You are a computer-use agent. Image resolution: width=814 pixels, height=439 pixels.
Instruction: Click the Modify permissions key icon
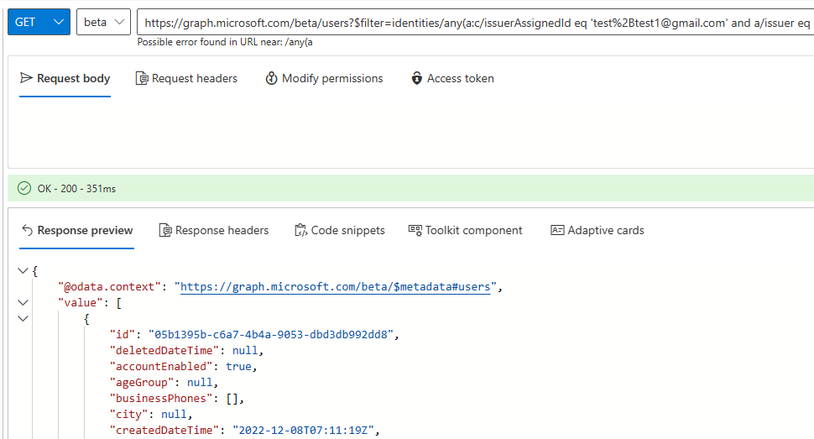pyautogui.click(x=271, y=78)
